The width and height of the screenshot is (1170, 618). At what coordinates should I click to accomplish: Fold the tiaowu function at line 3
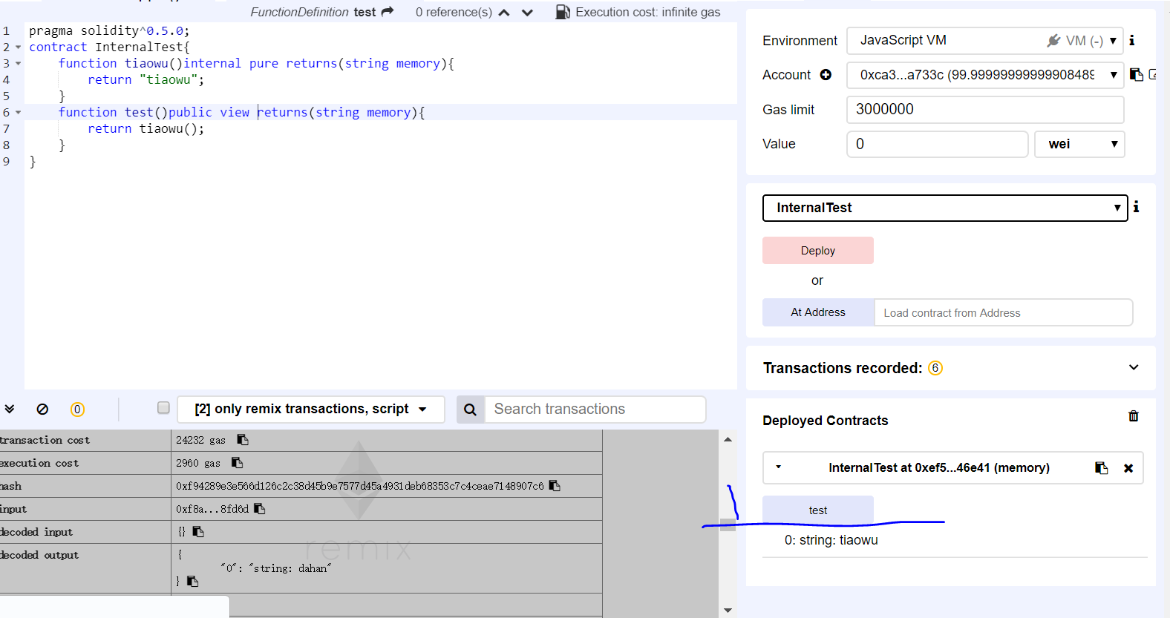[18, 64]
